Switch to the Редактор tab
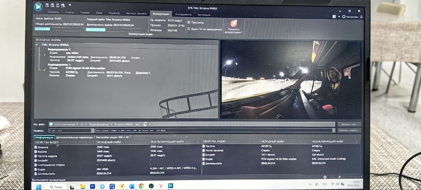 (x=114, y=13)
